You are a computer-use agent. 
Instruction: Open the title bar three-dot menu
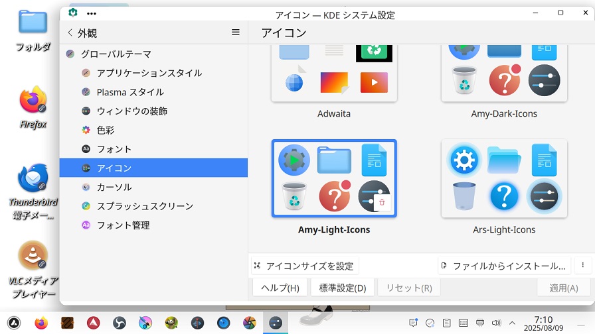click(92, 13)
